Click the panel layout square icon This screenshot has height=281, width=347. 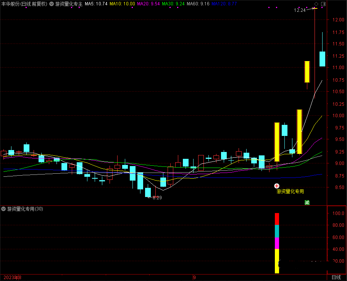pos(323,4)
